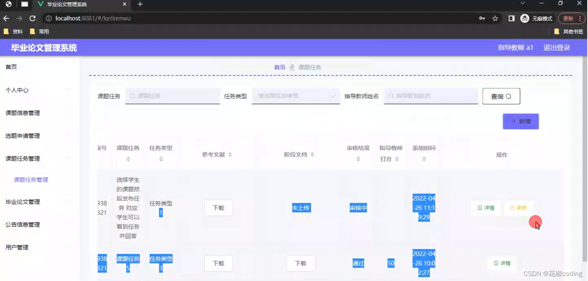Click the incognito 无痕模式 icon
588x281 pixels.
tap(524, 18)
